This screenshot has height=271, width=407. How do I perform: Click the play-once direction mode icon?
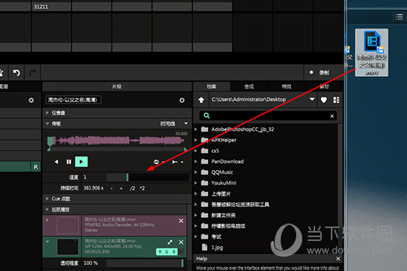pyautogui.click(x=175, y=162)
